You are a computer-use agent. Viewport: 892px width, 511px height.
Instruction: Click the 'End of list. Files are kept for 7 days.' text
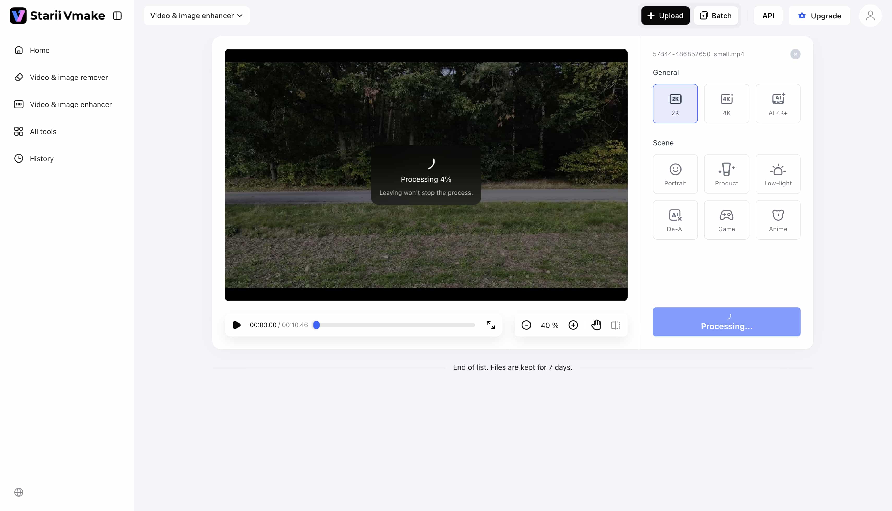[x=512, y=367]
